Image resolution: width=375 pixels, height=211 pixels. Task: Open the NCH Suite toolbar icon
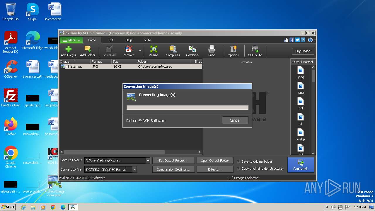point(255,51)
